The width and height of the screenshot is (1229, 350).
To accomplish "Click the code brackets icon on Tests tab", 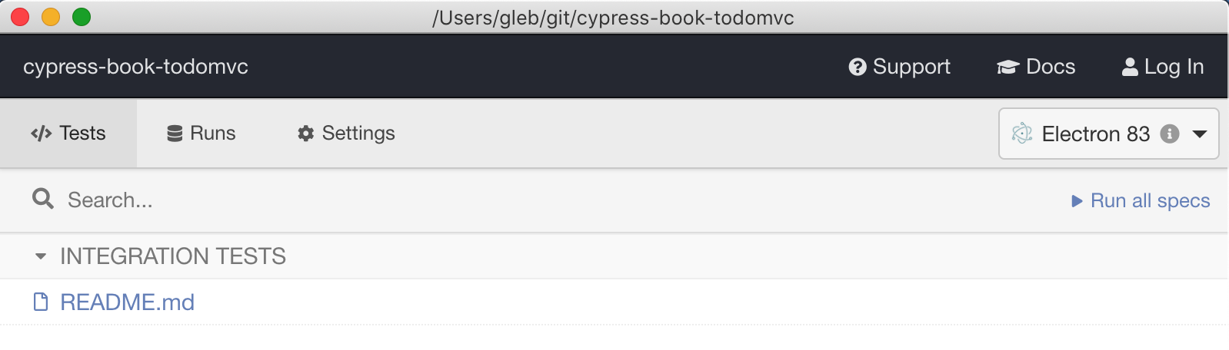I will coord(42,134).
